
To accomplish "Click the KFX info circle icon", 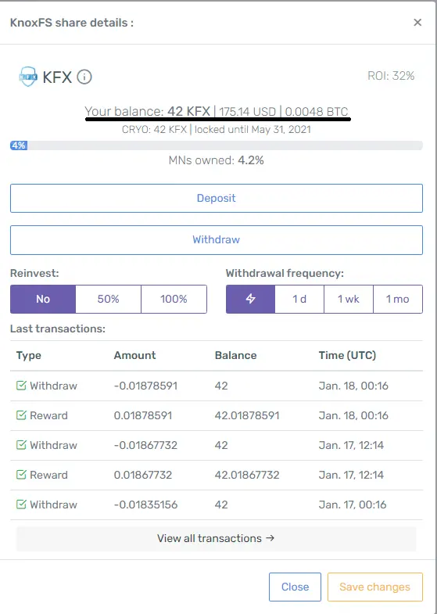I will coord(84,77).
